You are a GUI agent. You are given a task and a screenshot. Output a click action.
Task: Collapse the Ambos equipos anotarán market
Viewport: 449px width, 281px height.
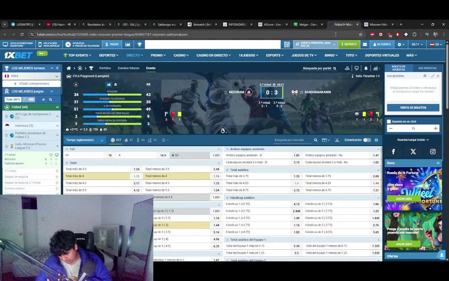(x=378, y=149)
